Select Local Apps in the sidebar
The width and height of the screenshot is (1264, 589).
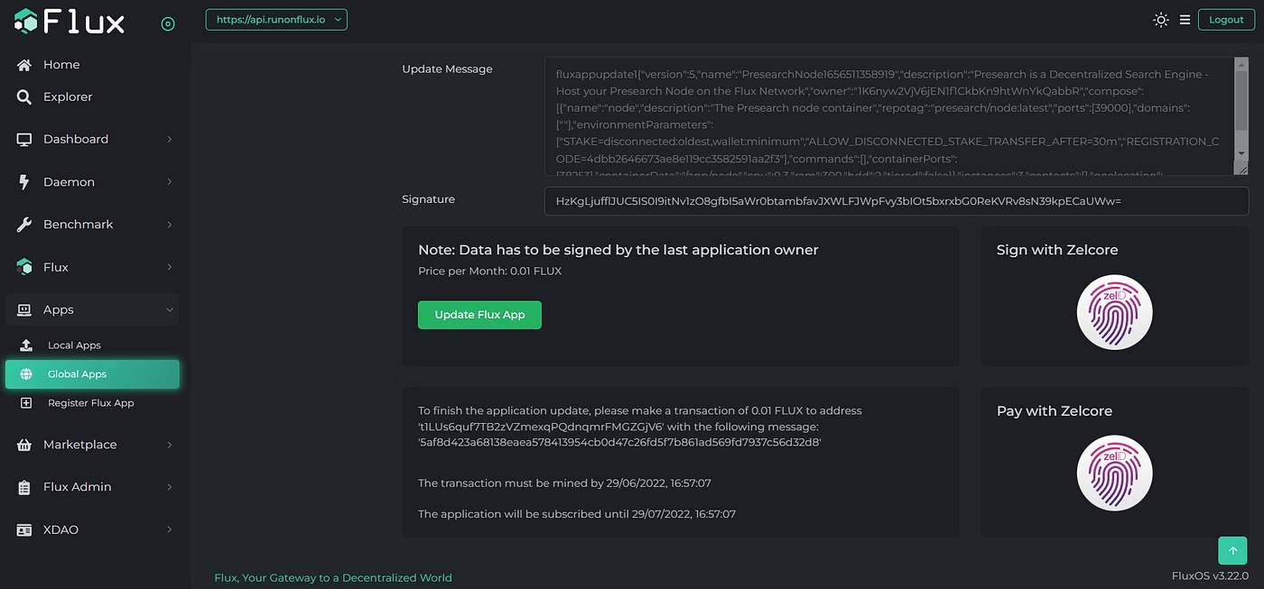pos(74,345)
